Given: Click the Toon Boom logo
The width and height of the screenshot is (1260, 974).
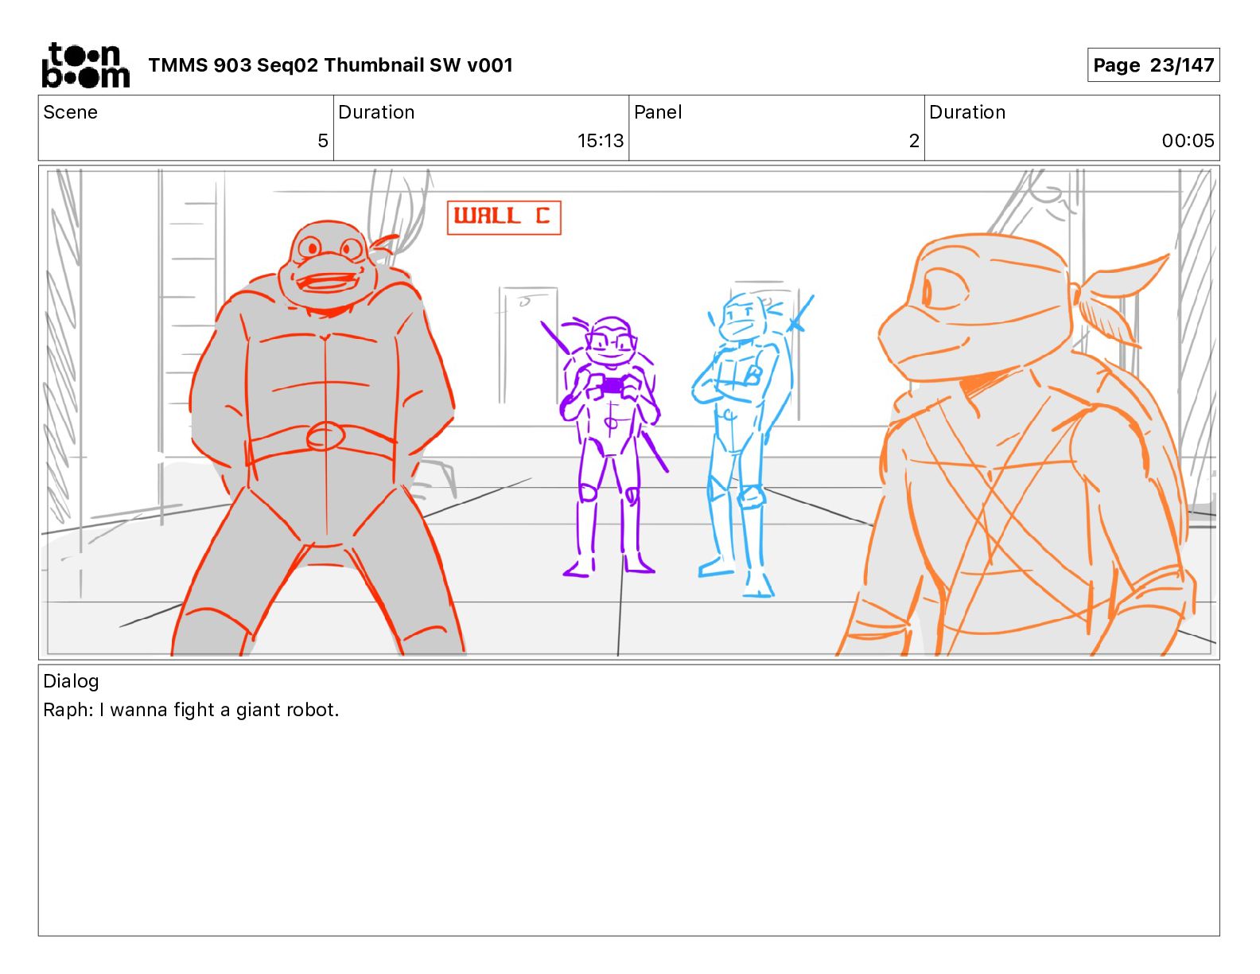Looking at the screenshot, I should pos(85,64).
